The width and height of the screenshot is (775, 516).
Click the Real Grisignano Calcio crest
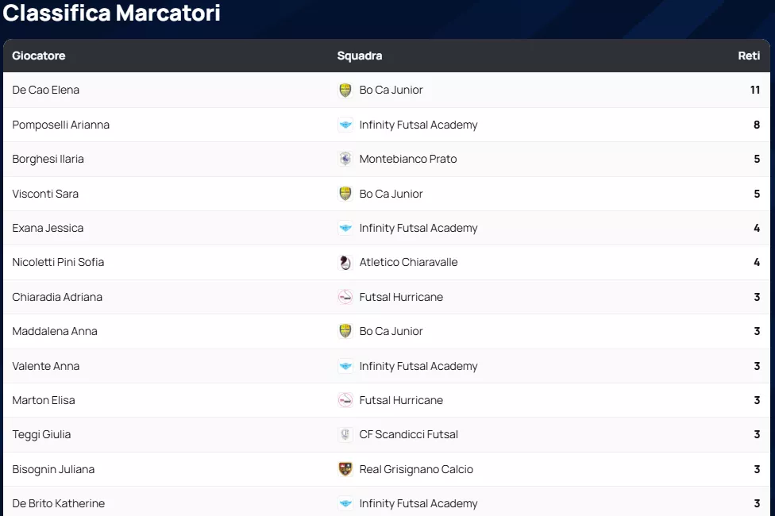(345, 469)
